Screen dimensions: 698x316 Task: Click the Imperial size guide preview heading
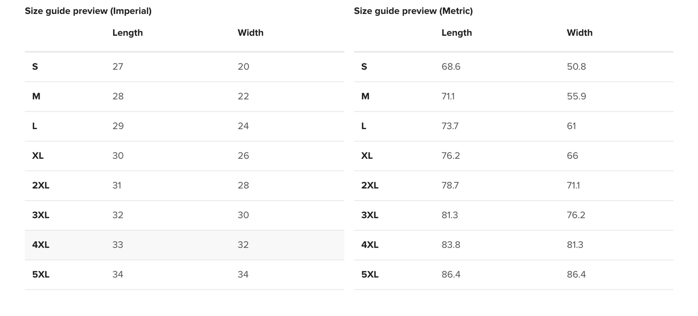click(88, 11)
